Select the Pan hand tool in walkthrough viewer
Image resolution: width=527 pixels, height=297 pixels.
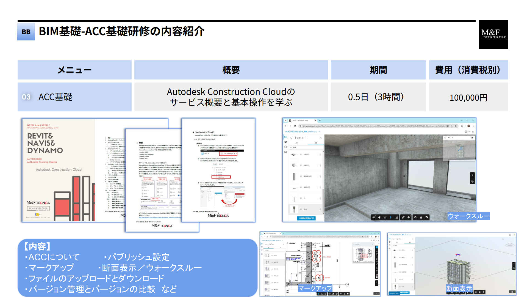click(379, 217)
